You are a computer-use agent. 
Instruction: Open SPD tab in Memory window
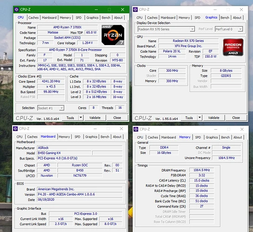tap(198, 137)
